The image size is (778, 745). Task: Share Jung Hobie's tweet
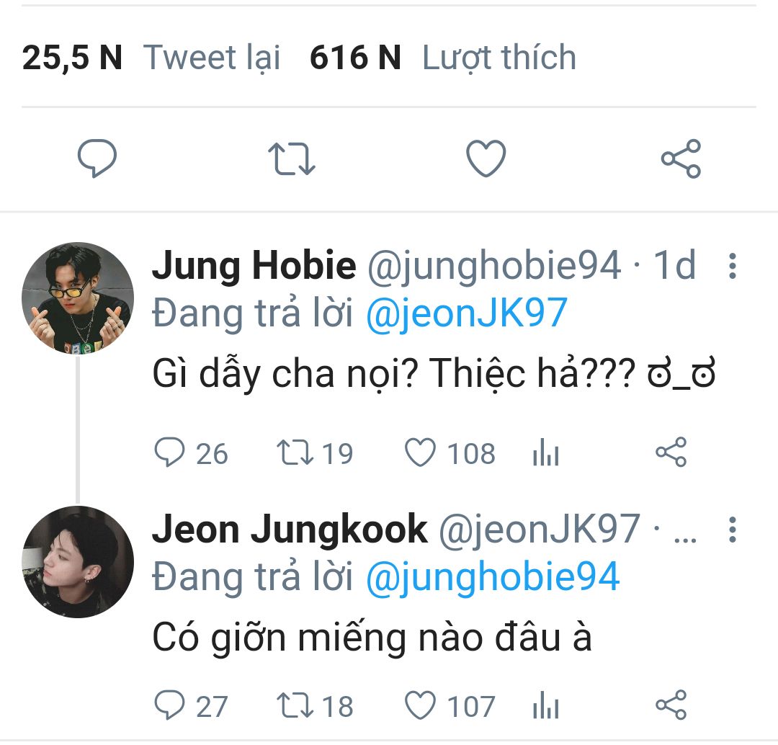[x=671, y=453]
